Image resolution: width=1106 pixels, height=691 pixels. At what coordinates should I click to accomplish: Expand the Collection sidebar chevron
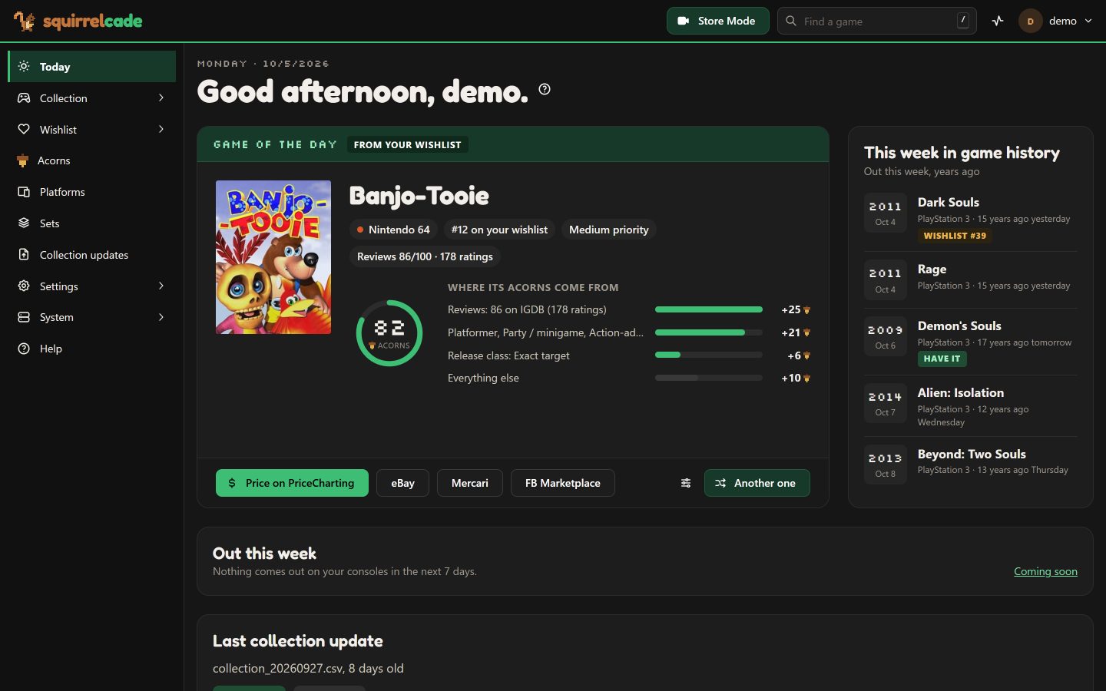pyautogui.click(x=161, y=98)
